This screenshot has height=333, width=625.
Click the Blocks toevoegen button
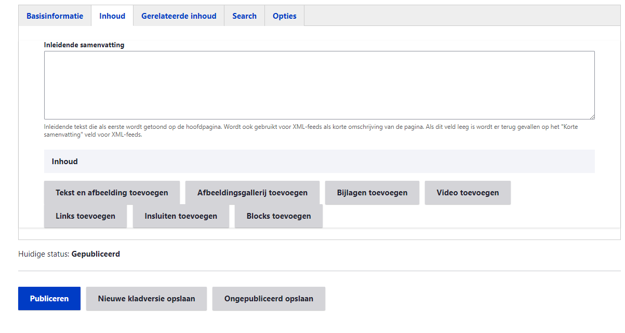pos(278,216)
